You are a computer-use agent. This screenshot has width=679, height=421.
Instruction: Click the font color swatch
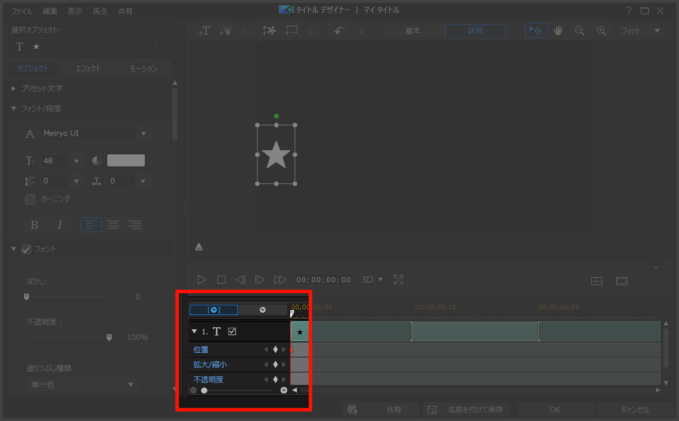(x=126, y=160)
